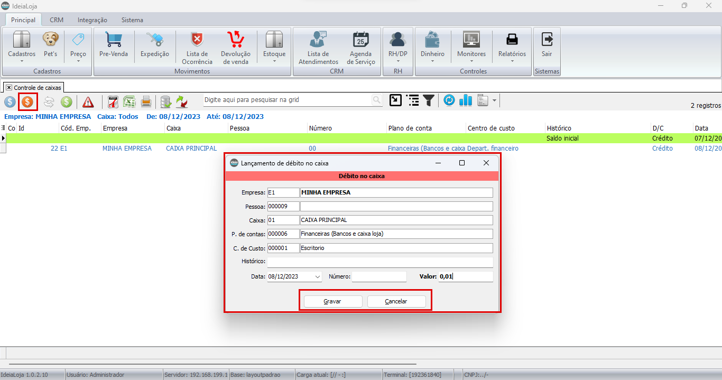Expand the Data date dropdown
The image size is (722, 380).
[317, 276]
